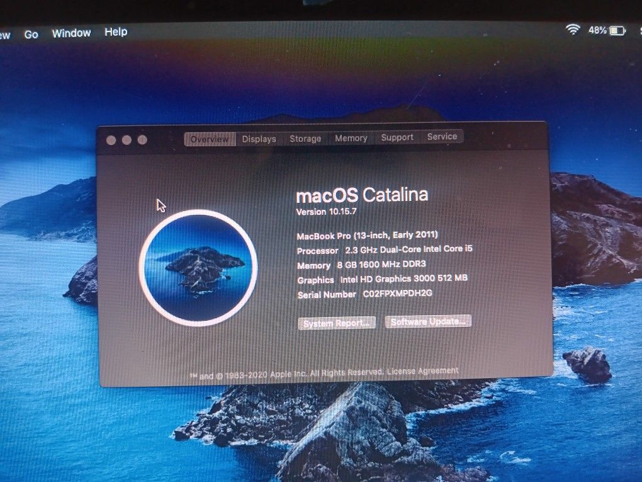Click the Processor 2.3 GHz value
Screen dimensions: 642x482
[408, 250]
